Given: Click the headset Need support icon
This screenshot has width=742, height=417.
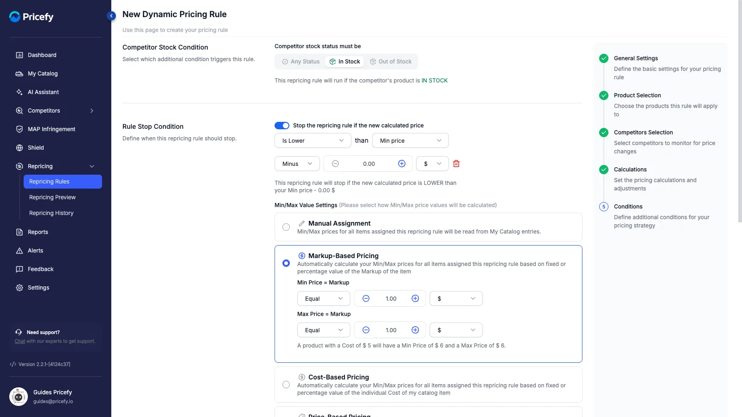Looking at the screenshot, I should tap(19, 332).
